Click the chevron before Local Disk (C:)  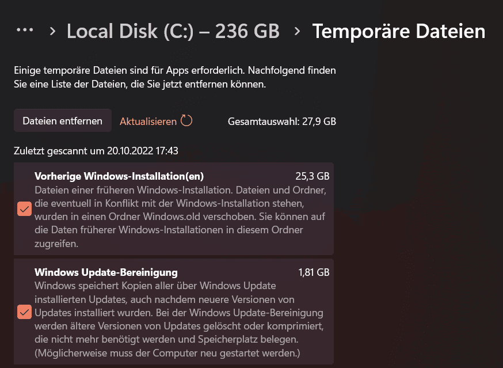[x=53, y=31]
